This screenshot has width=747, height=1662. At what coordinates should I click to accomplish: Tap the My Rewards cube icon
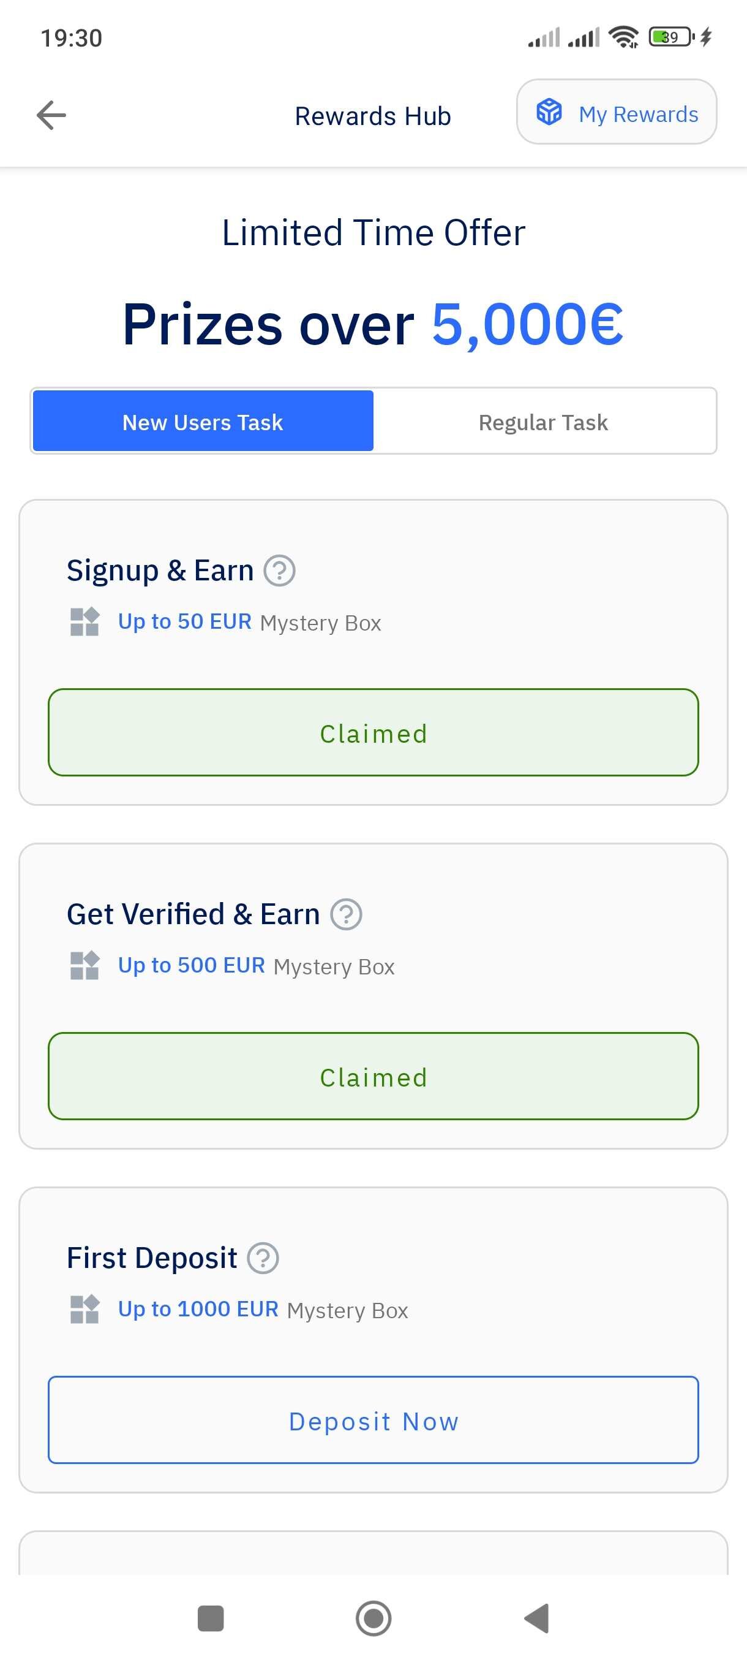click(x=549, y=112)
